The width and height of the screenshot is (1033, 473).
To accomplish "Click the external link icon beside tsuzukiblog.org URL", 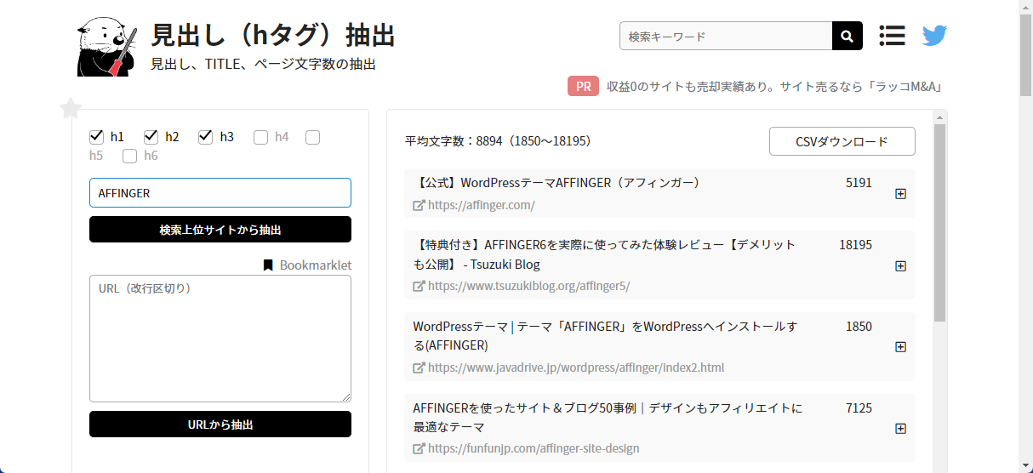I will (x=419, y=286).
